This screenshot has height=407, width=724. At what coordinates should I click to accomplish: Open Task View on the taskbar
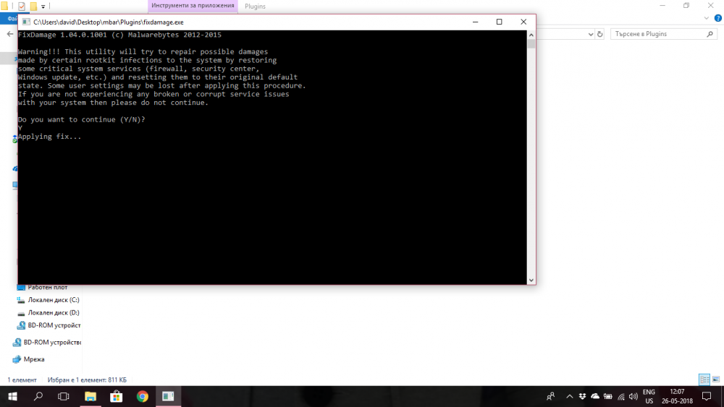click(63, 396)
